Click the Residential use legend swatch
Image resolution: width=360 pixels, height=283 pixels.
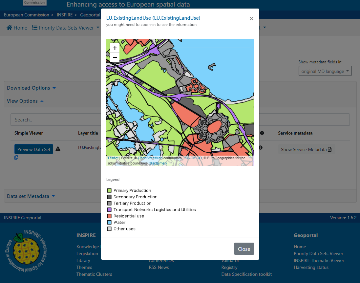pos(109,216)
